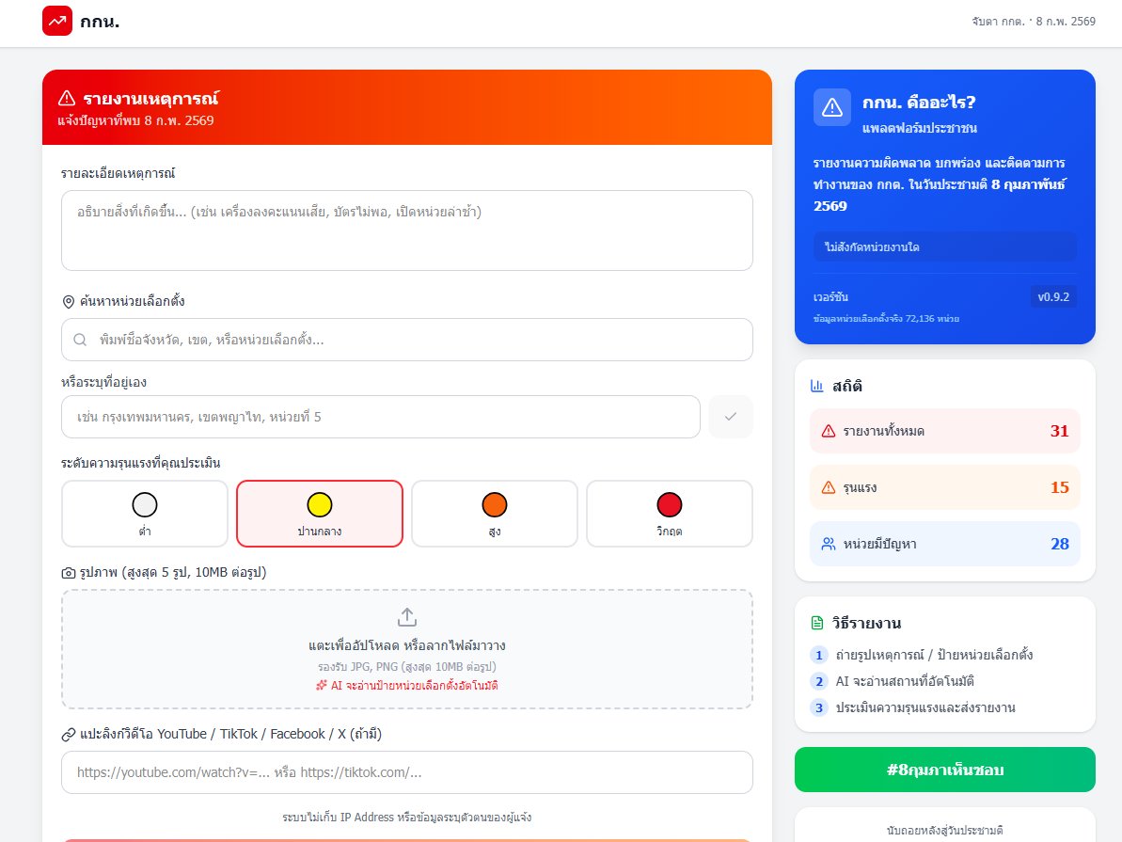Click the red trending-arrow logo icon

pos(57,21)
